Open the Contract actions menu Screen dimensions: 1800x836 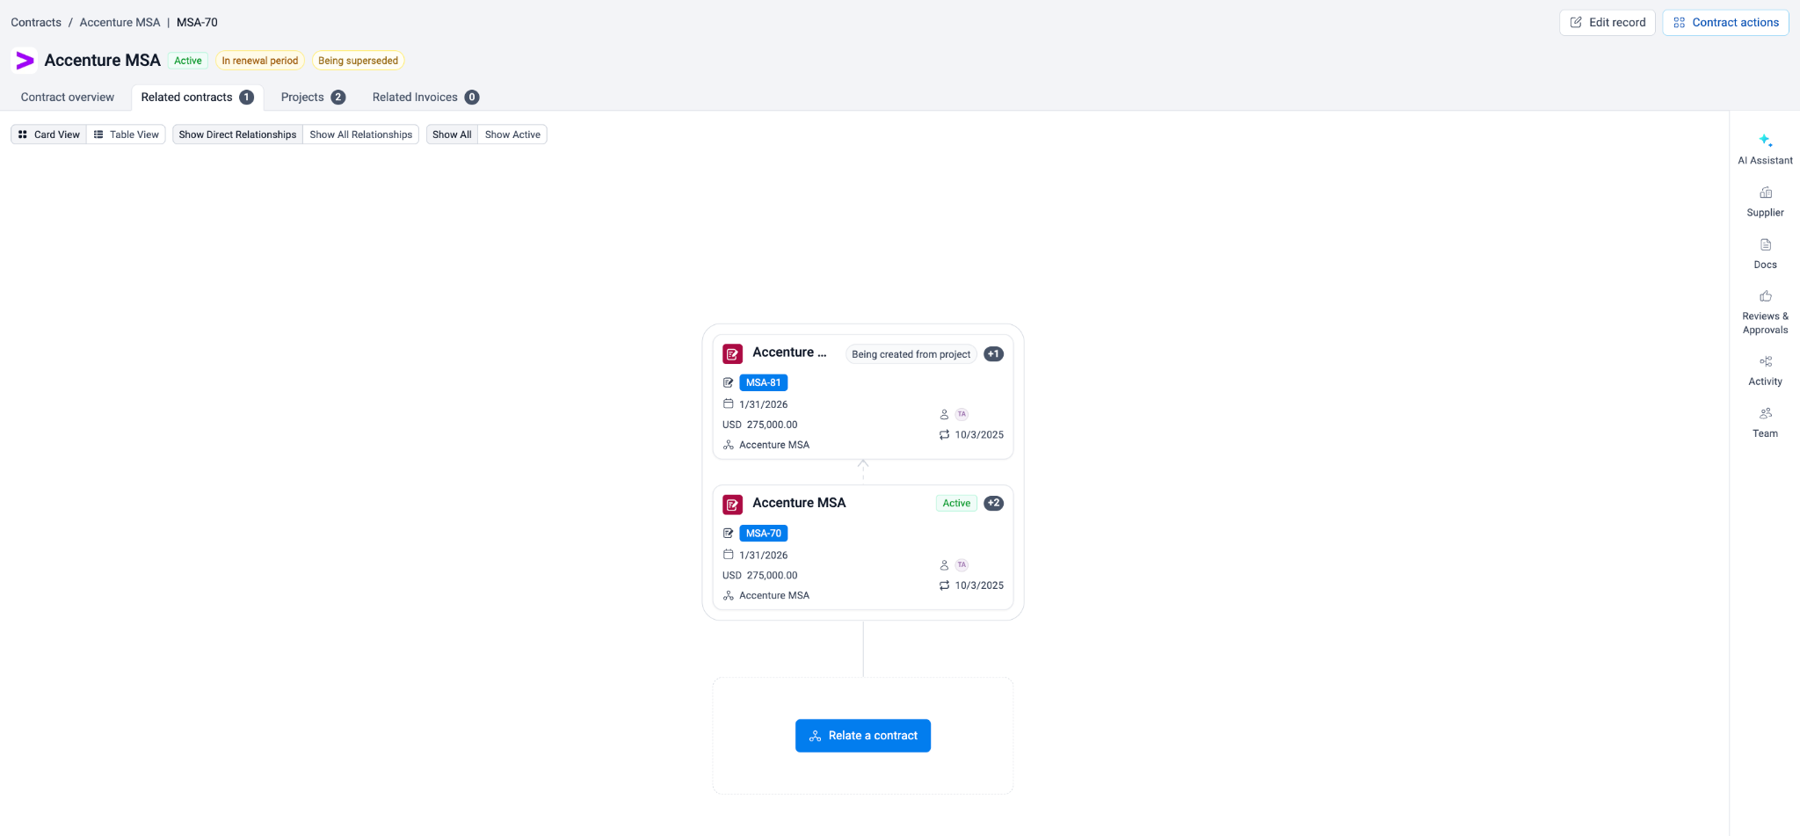[1725, 23]
